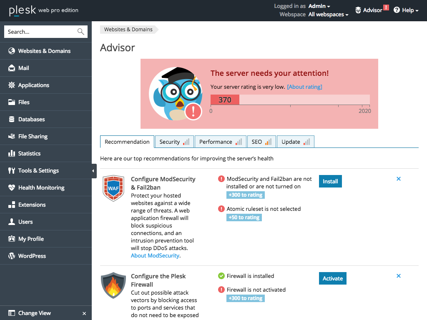Expand the Admin account dropdown
The width and height of the screenshot is (427, 320).
[319, 6]
